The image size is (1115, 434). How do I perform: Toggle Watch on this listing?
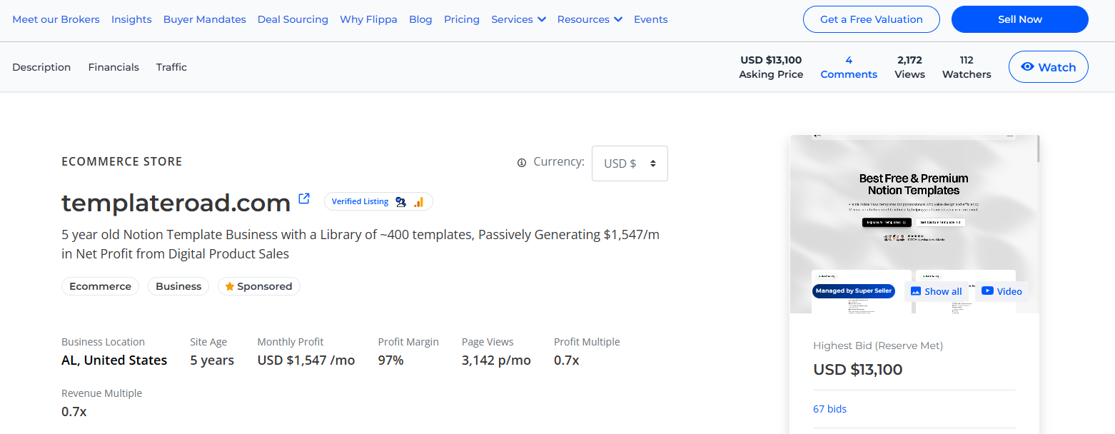pos(1048,67)
